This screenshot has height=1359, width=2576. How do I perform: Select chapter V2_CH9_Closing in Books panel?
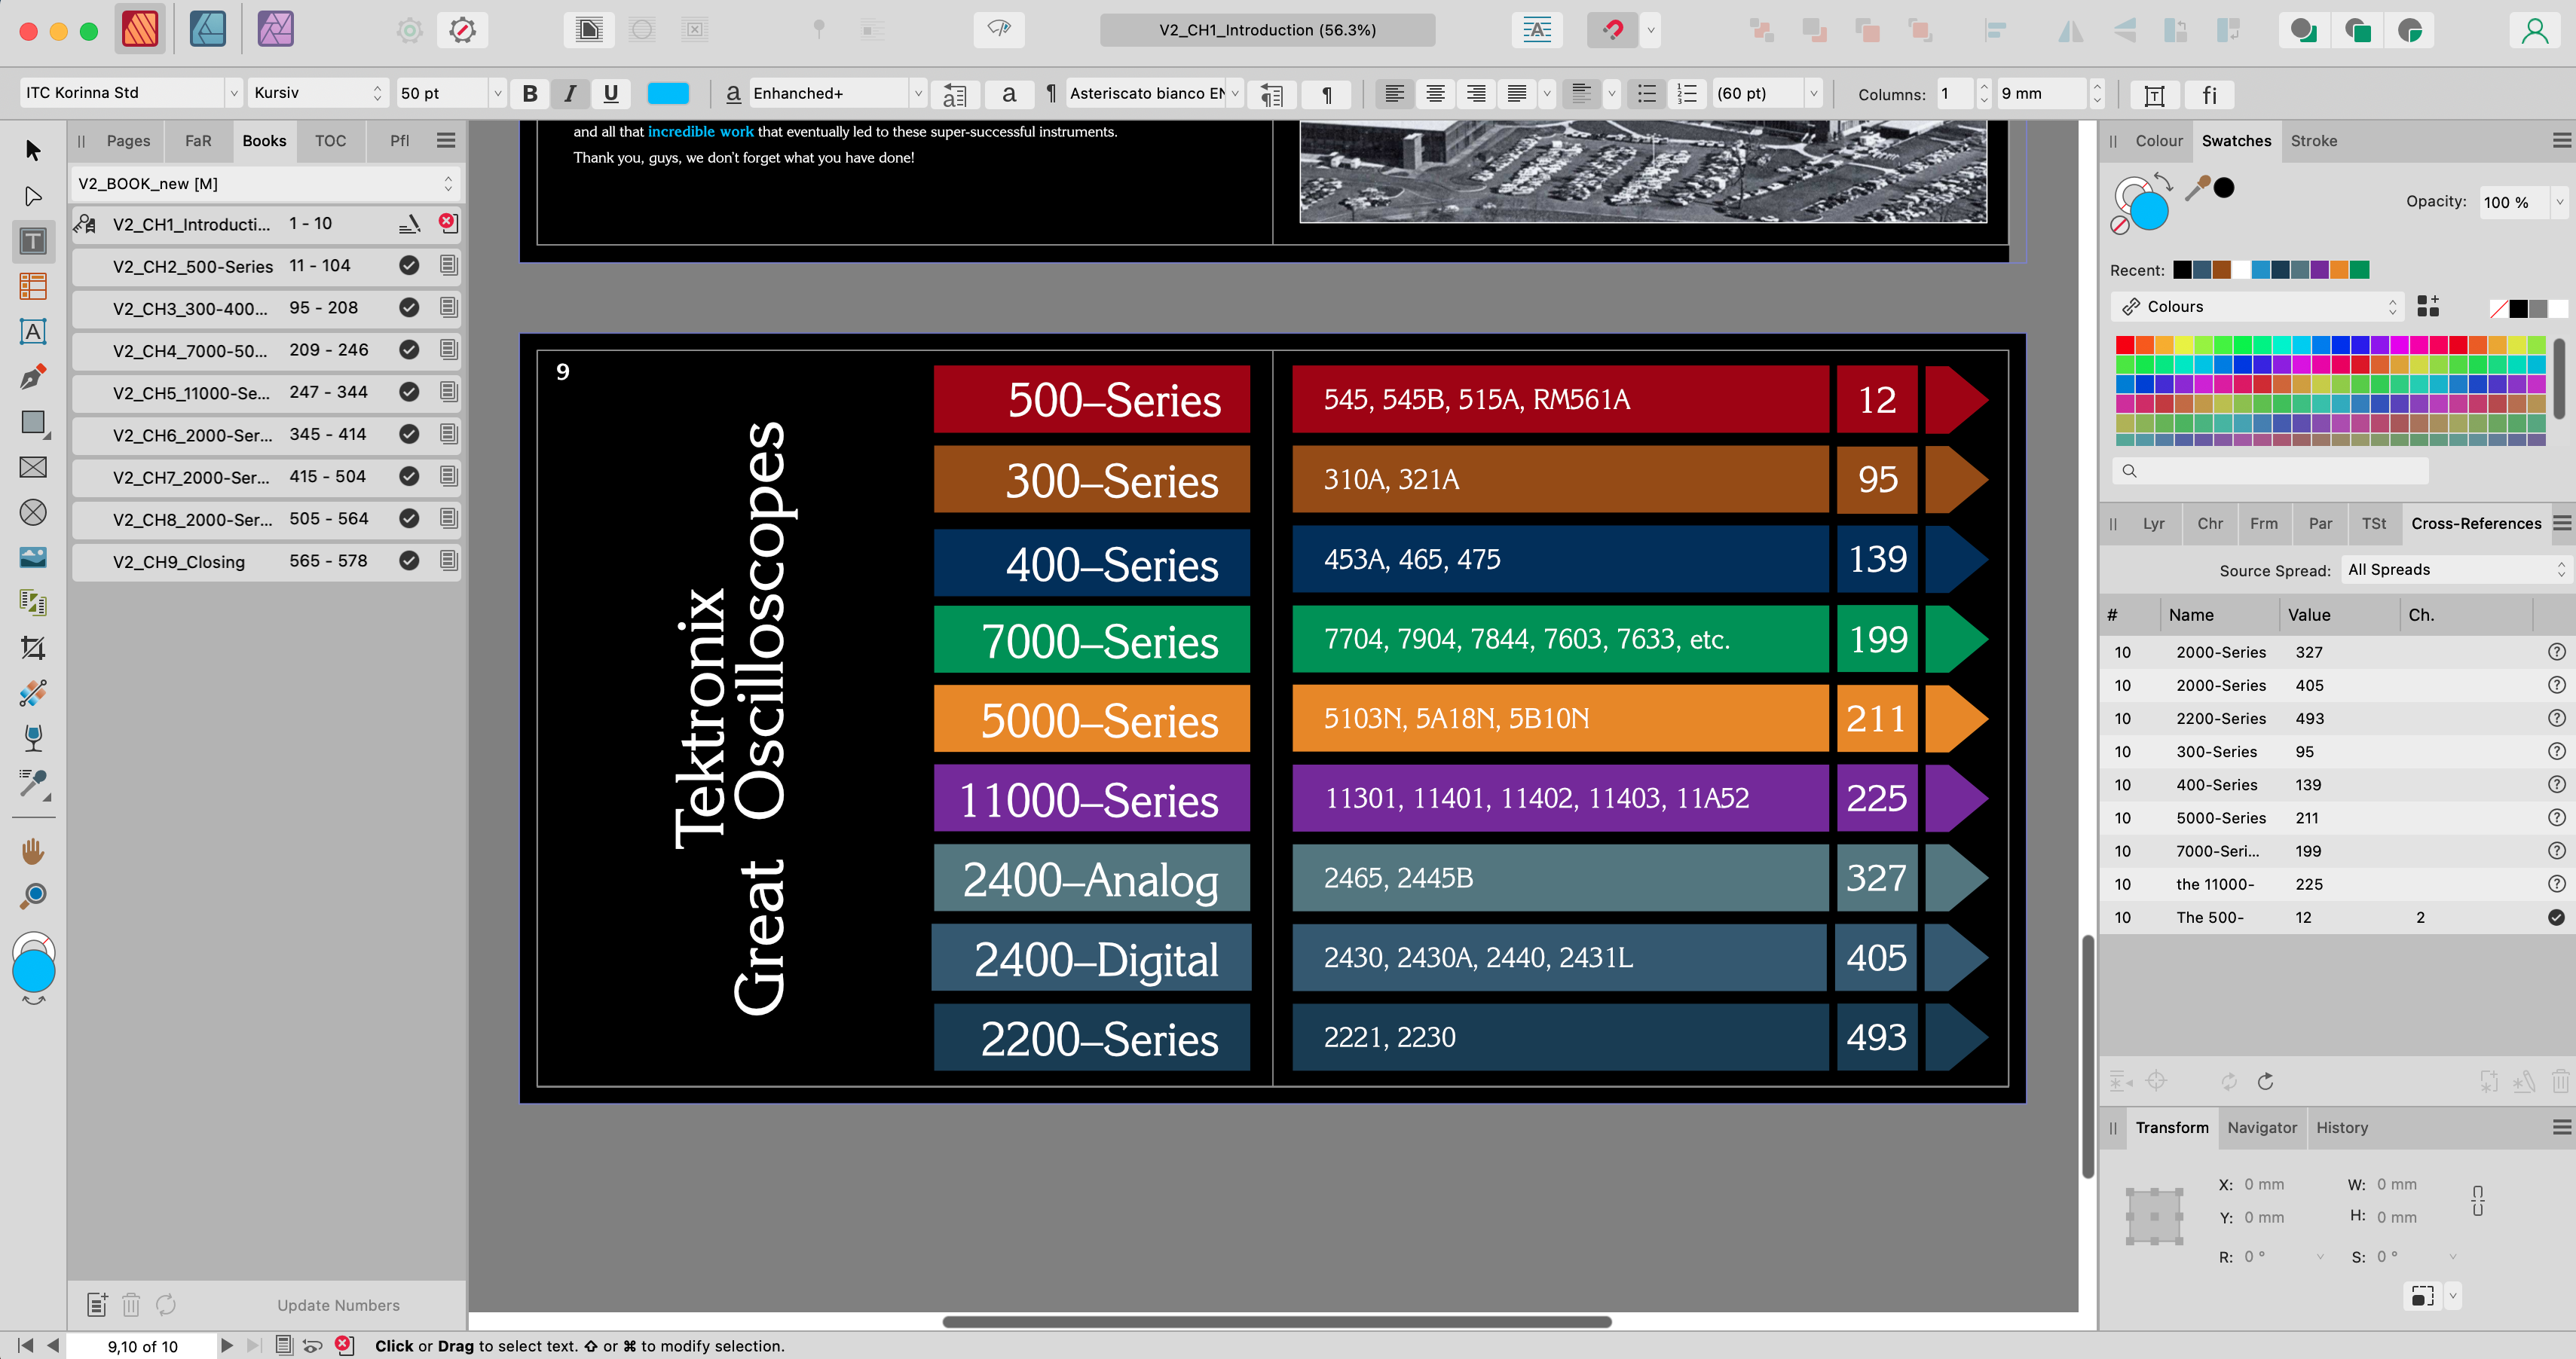point(265,561)
